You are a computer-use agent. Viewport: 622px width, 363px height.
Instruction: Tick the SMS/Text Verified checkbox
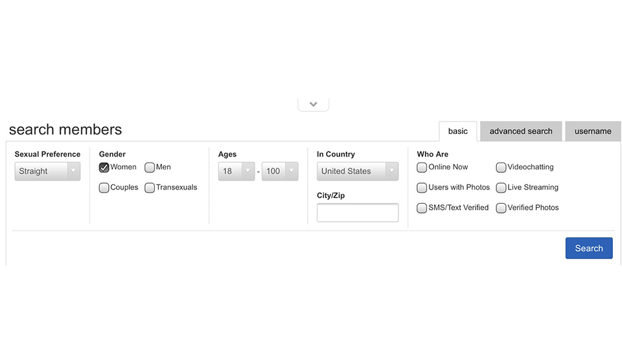point(422,208)
